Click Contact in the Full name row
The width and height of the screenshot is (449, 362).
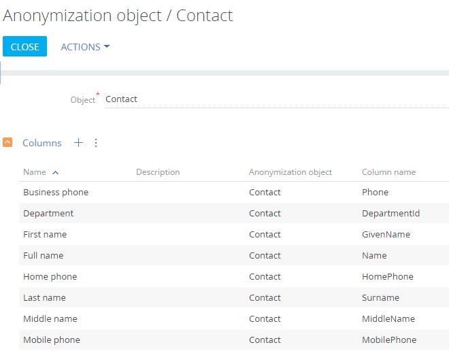(x=265, y=255)
